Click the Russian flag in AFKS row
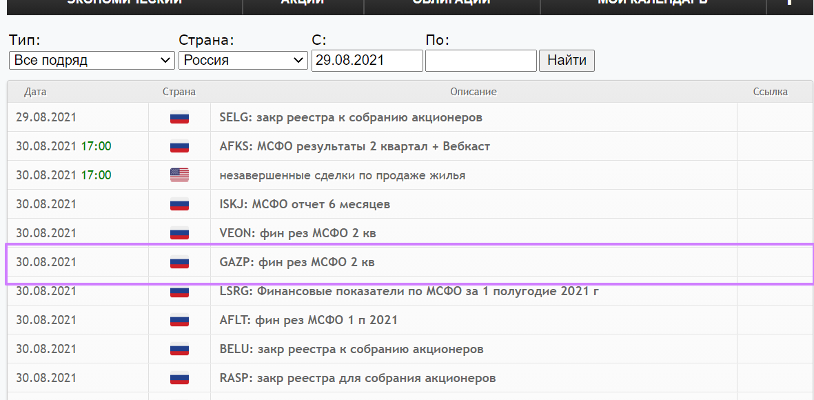This screenshot has width=814, height=400. (x=180, y=147)
